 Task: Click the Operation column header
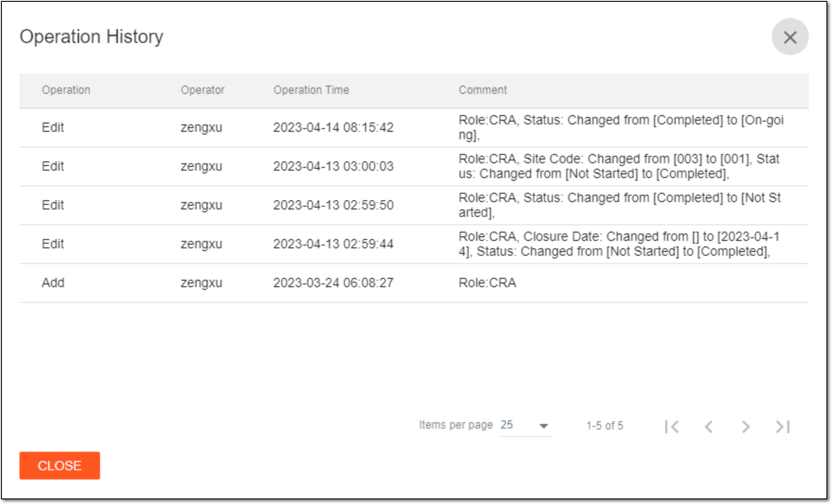coord(66,90)
